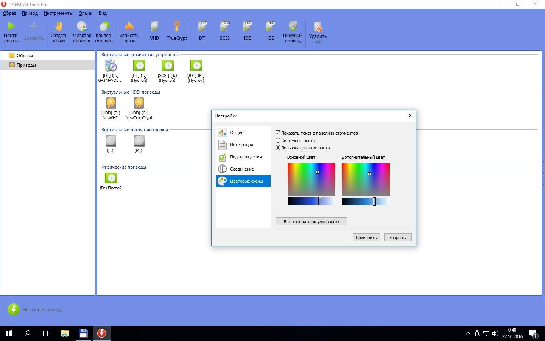545x341 pixels.
Task: Click Применить button
Action: [x=366, y=238]
